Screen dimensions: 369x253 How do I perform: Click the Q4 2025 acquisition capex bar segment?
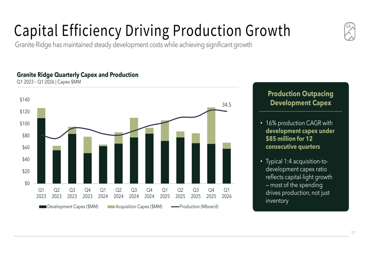pyautogui.click(x=211, y=126)
